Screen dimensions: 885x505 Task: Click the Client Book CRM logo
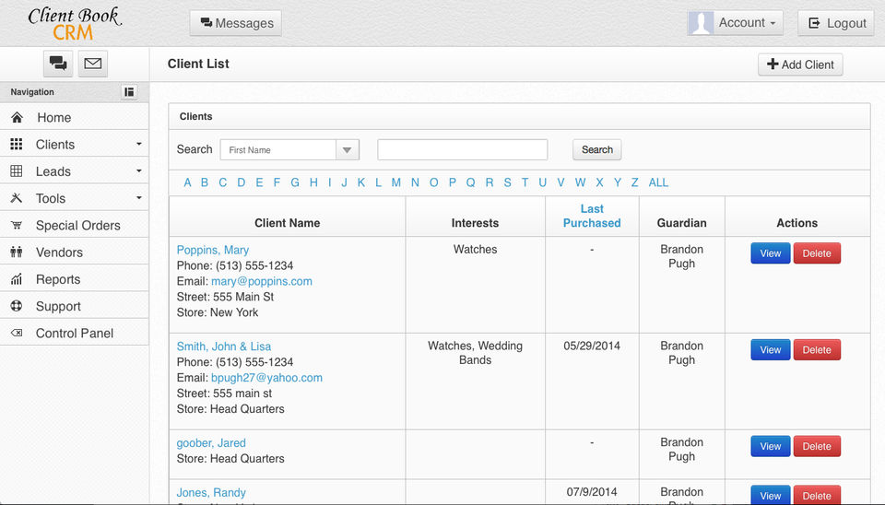coord(75,23)
